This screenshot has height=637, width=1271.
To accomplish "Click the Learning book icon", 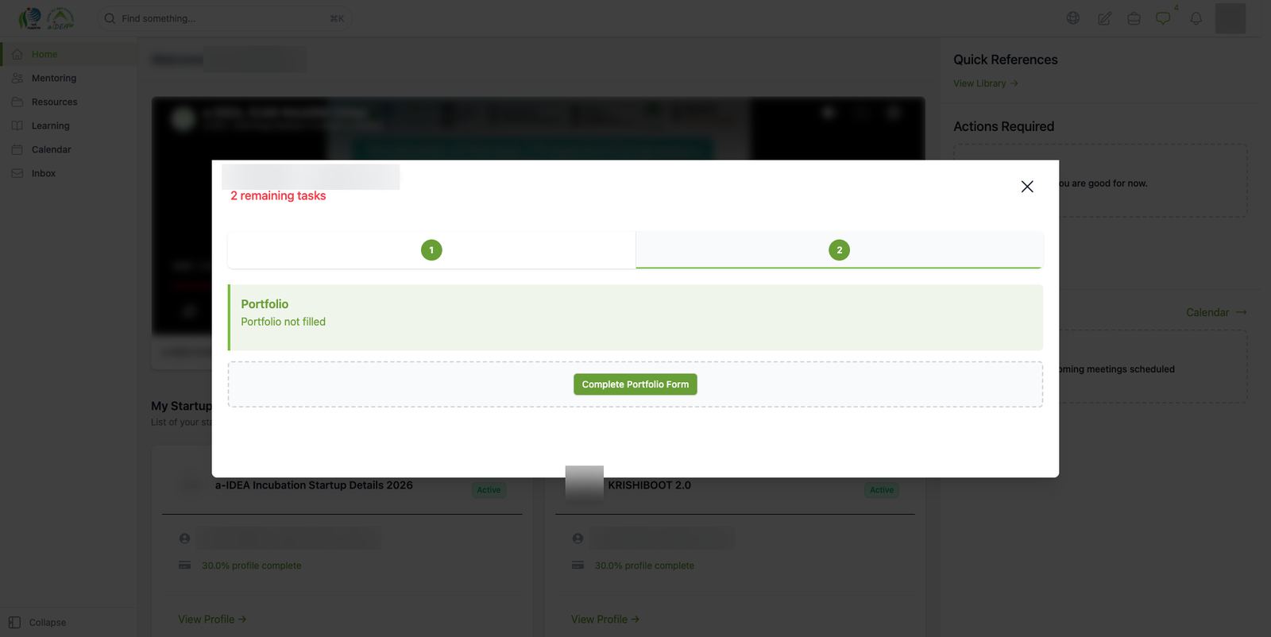I will click(17, 125).
